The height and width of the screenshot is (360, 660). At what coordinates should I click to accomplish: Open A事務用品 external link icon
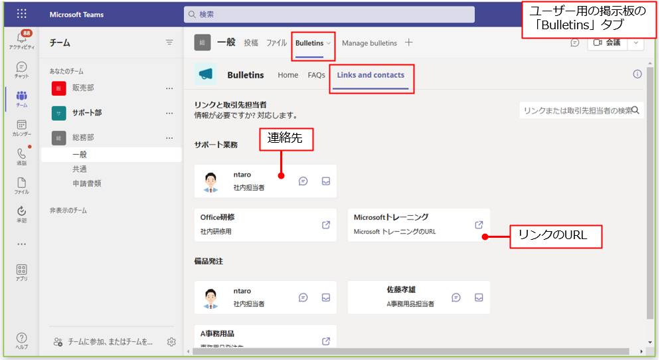coord(326,341)
